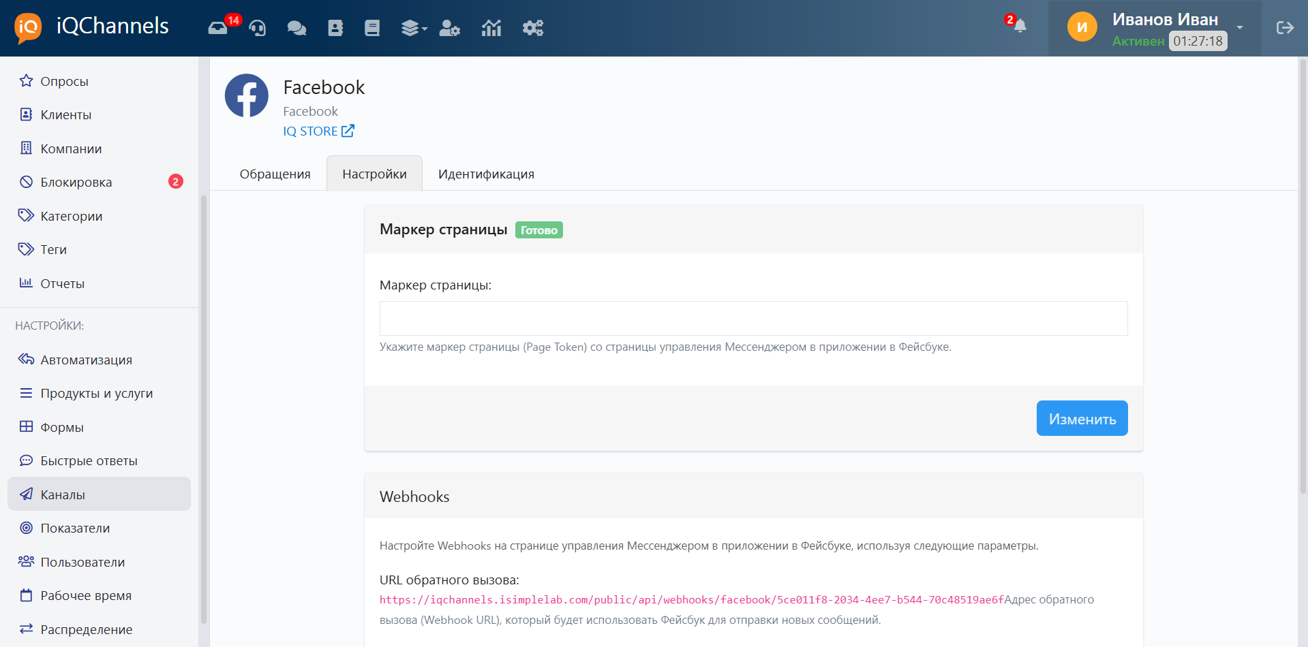Screen dimensions: 1308x647
Task: Open Продукты и услуги in the sidebar
Action: point(99,393)
